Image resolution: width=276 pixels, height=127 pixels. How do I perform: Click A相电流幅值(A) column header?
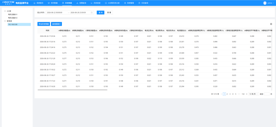[x=64, y=30]
